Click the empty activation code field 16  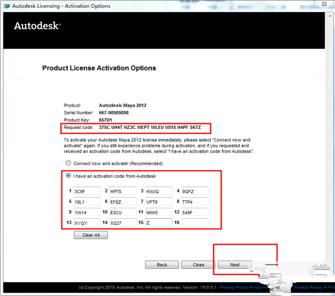click(194, 222)
